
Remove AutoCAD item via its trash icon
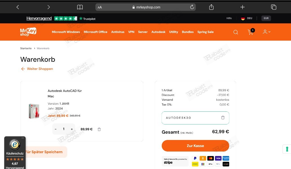[99, 129]
